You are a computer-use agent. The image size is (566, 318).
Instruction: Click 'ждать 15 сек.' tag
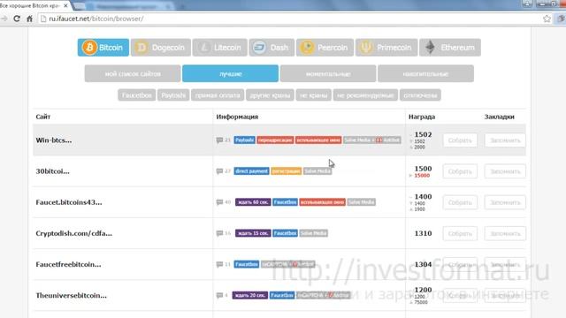pos(253,233)
